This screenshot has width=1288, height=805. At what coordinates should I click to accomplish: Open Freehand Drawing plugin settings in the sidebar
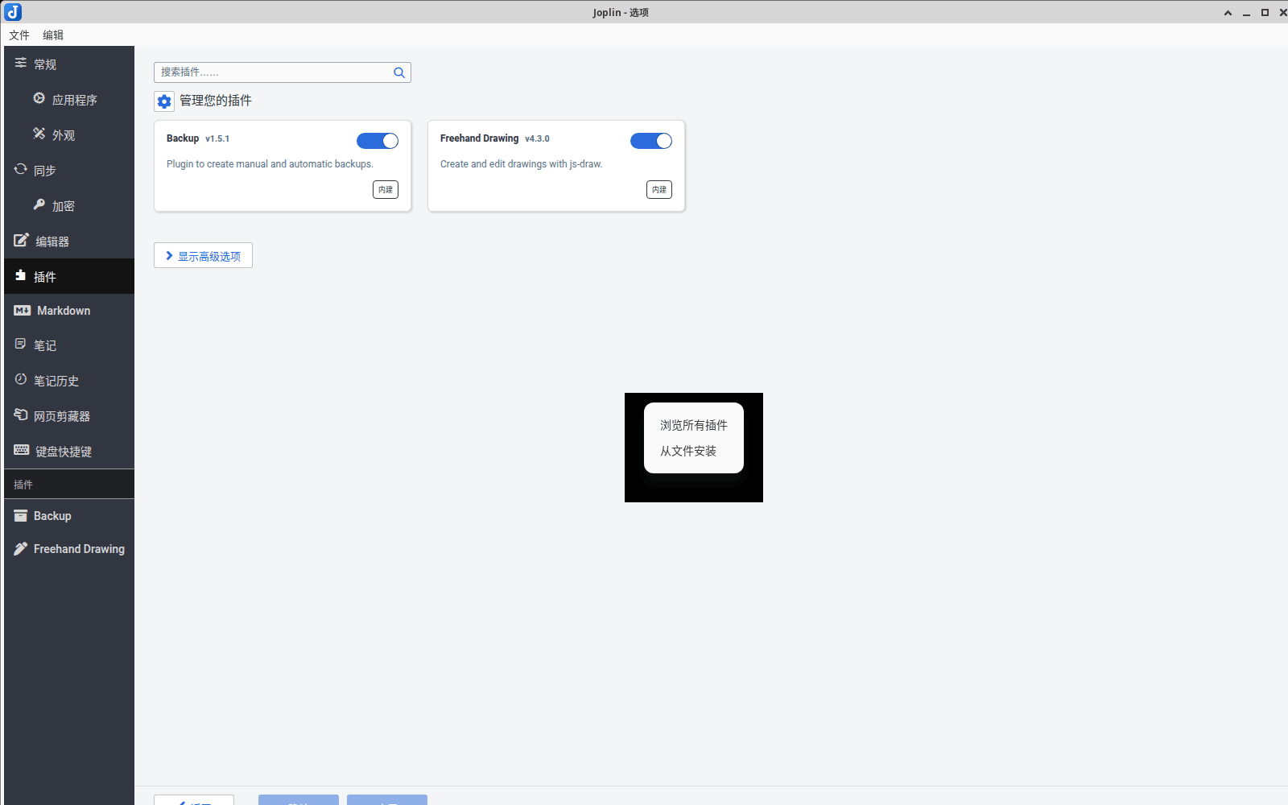(x=69, y=549)
